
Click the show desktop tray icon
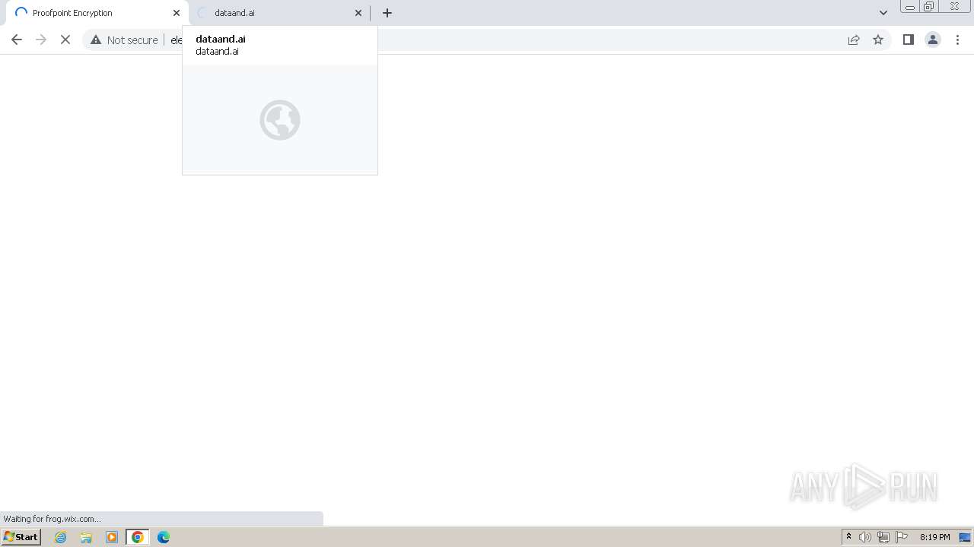[x=965, y=537]
